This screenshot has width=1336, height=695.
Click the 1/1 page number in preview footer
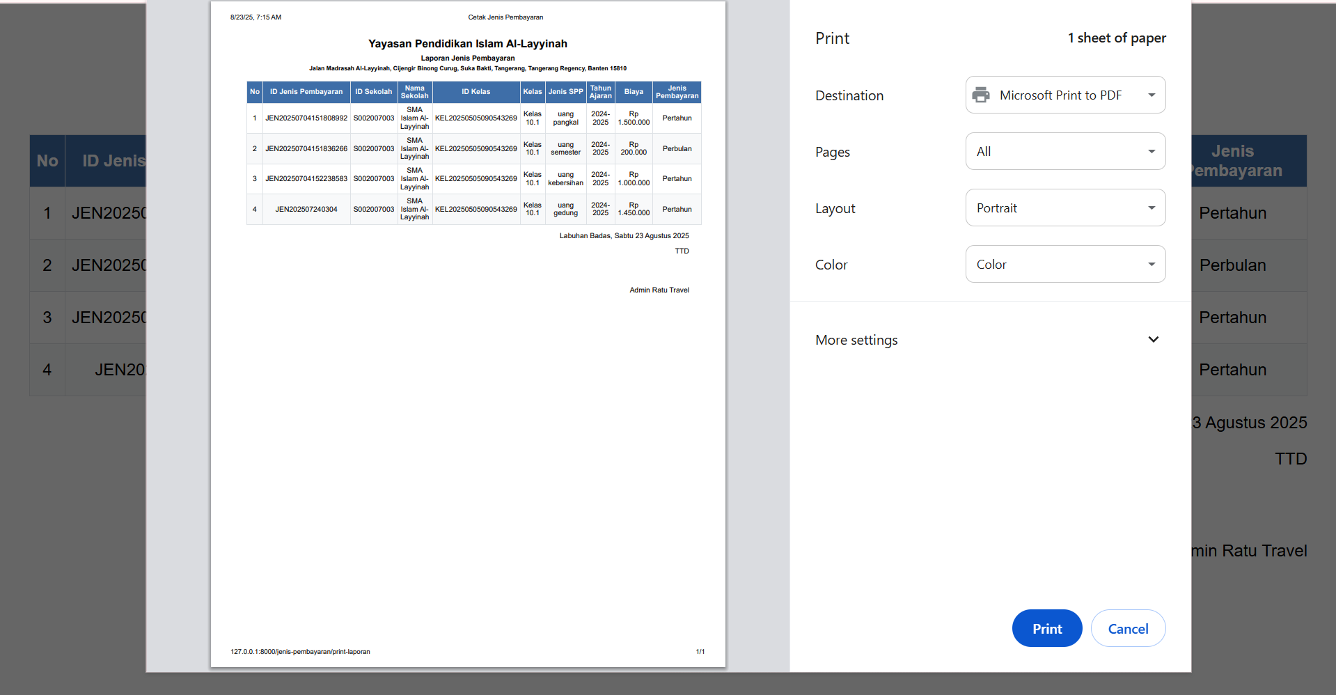coord(700,652)
